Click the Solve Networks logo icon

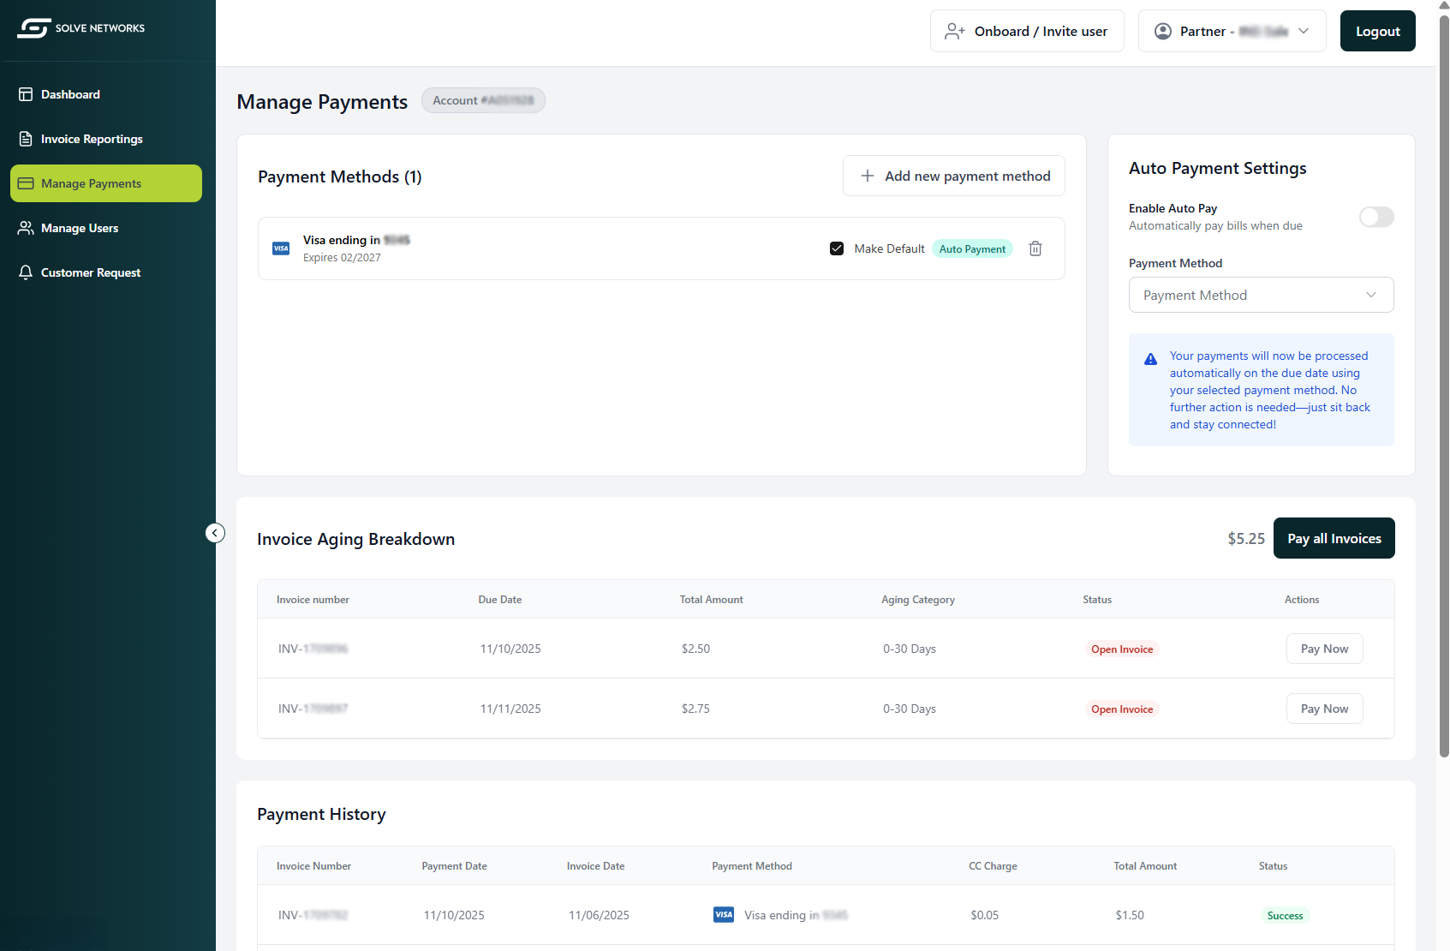click(34, 28)
